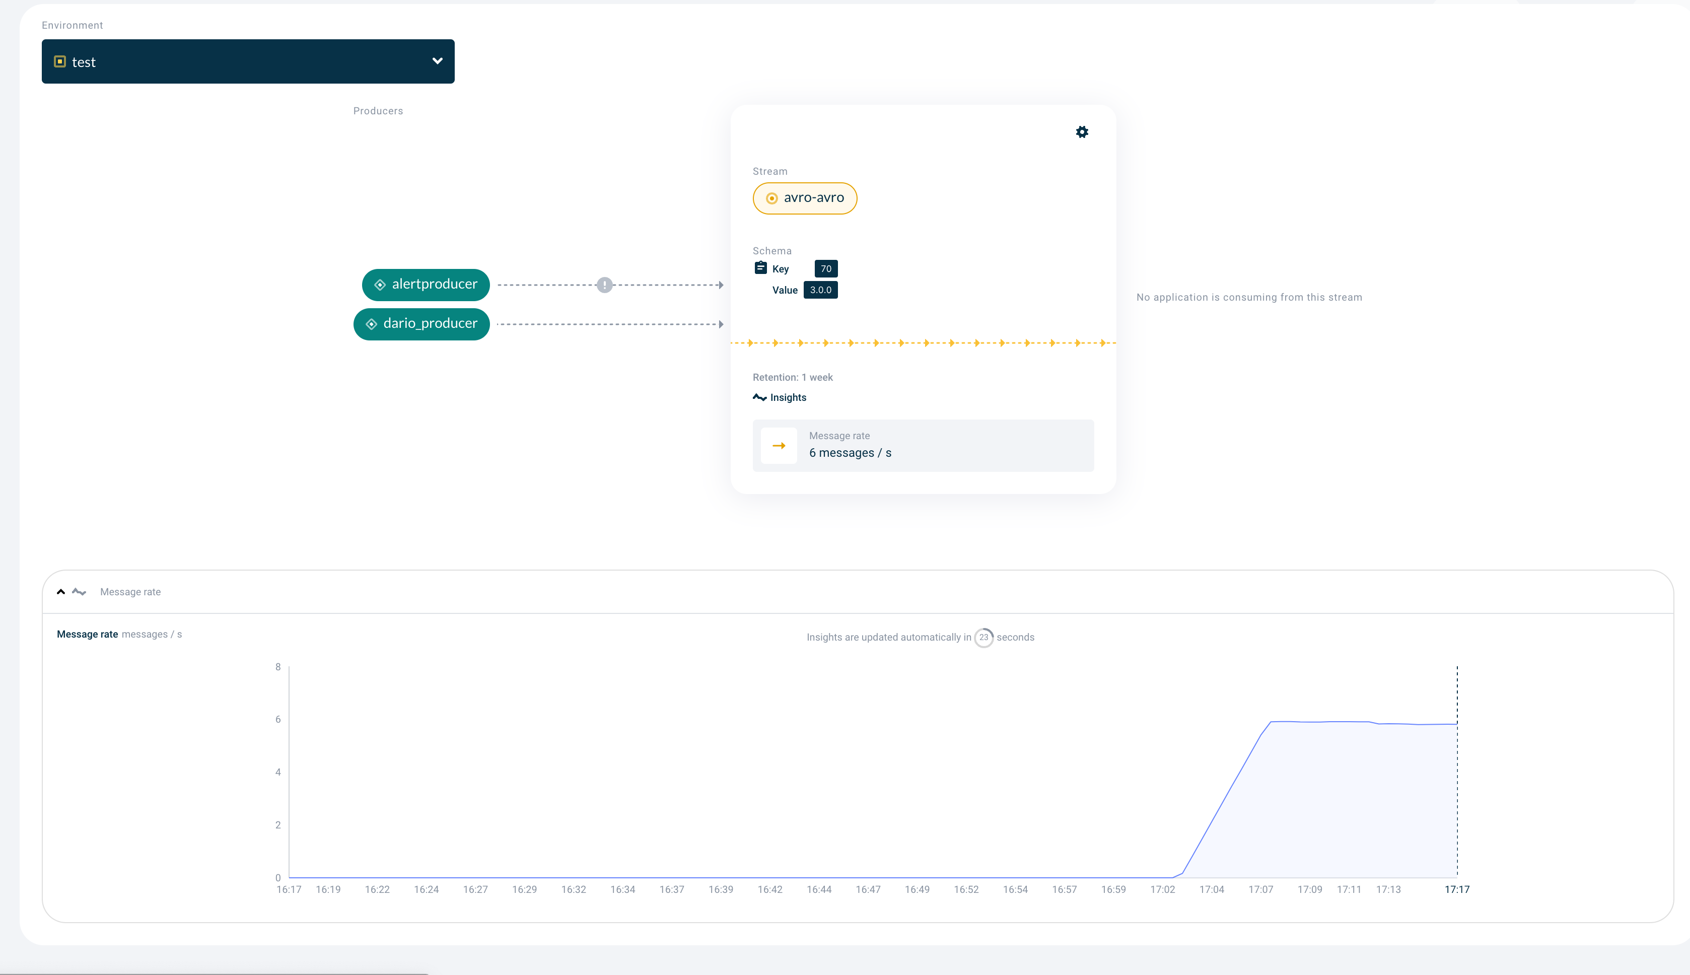Image resolution: width=1690 pixels, height=975 pixels.
Task: Click the Insights waveform icon on the stream card
Action: click(760, 397)
